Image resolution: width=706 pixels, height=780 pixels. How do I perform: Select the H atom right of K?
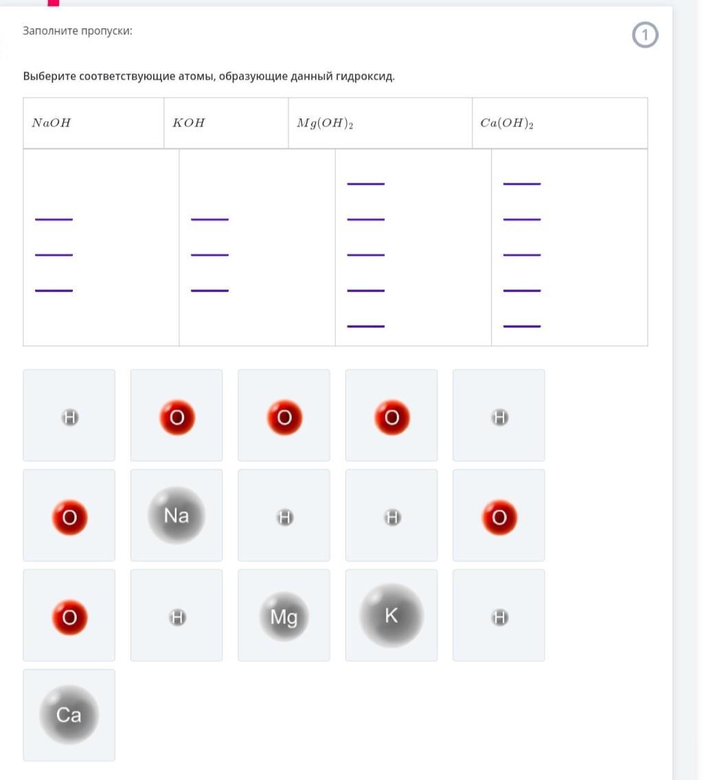[x=499, y=617]
